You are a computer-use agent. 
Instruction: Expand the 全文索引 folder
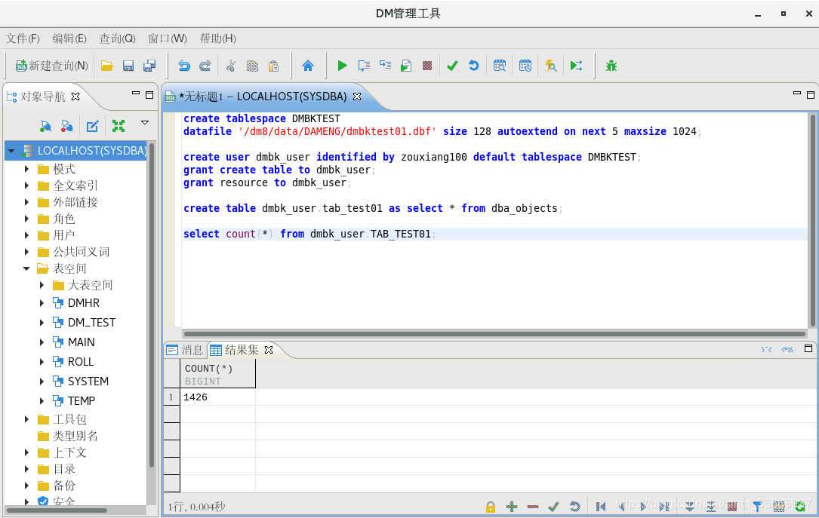26,185
